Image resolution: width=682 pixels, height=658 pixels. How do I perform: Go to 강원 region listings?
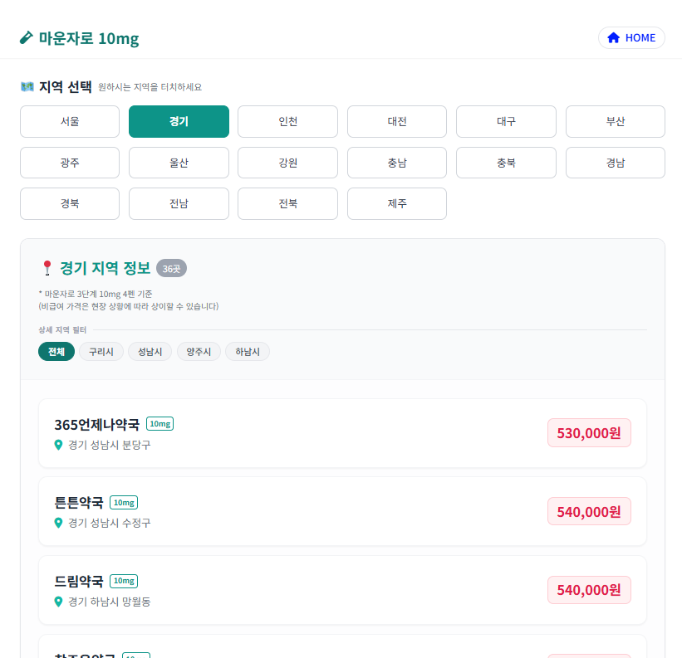[x=287, y=163]
